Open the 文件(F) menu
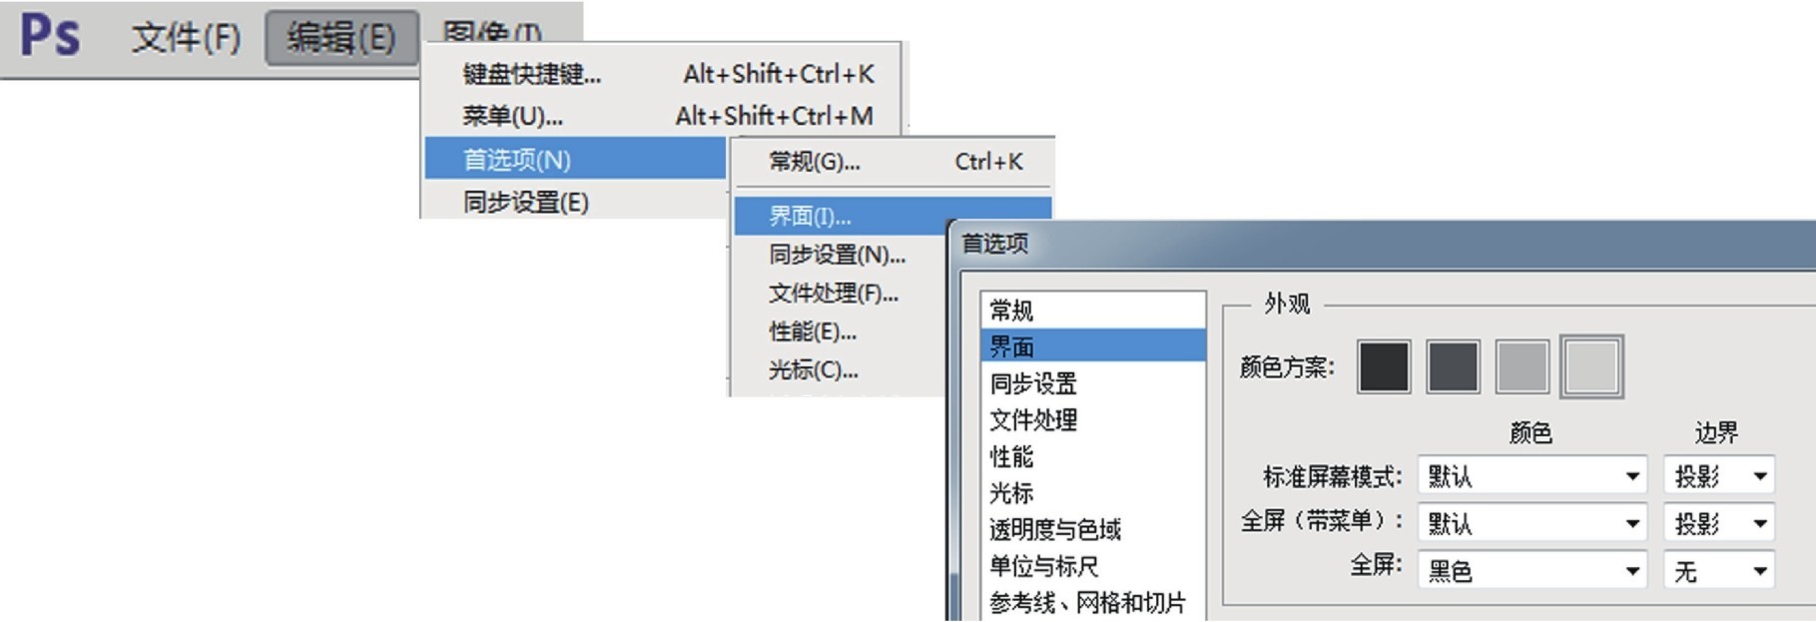Screen dimensions: 1816x622 coord(186,38)
